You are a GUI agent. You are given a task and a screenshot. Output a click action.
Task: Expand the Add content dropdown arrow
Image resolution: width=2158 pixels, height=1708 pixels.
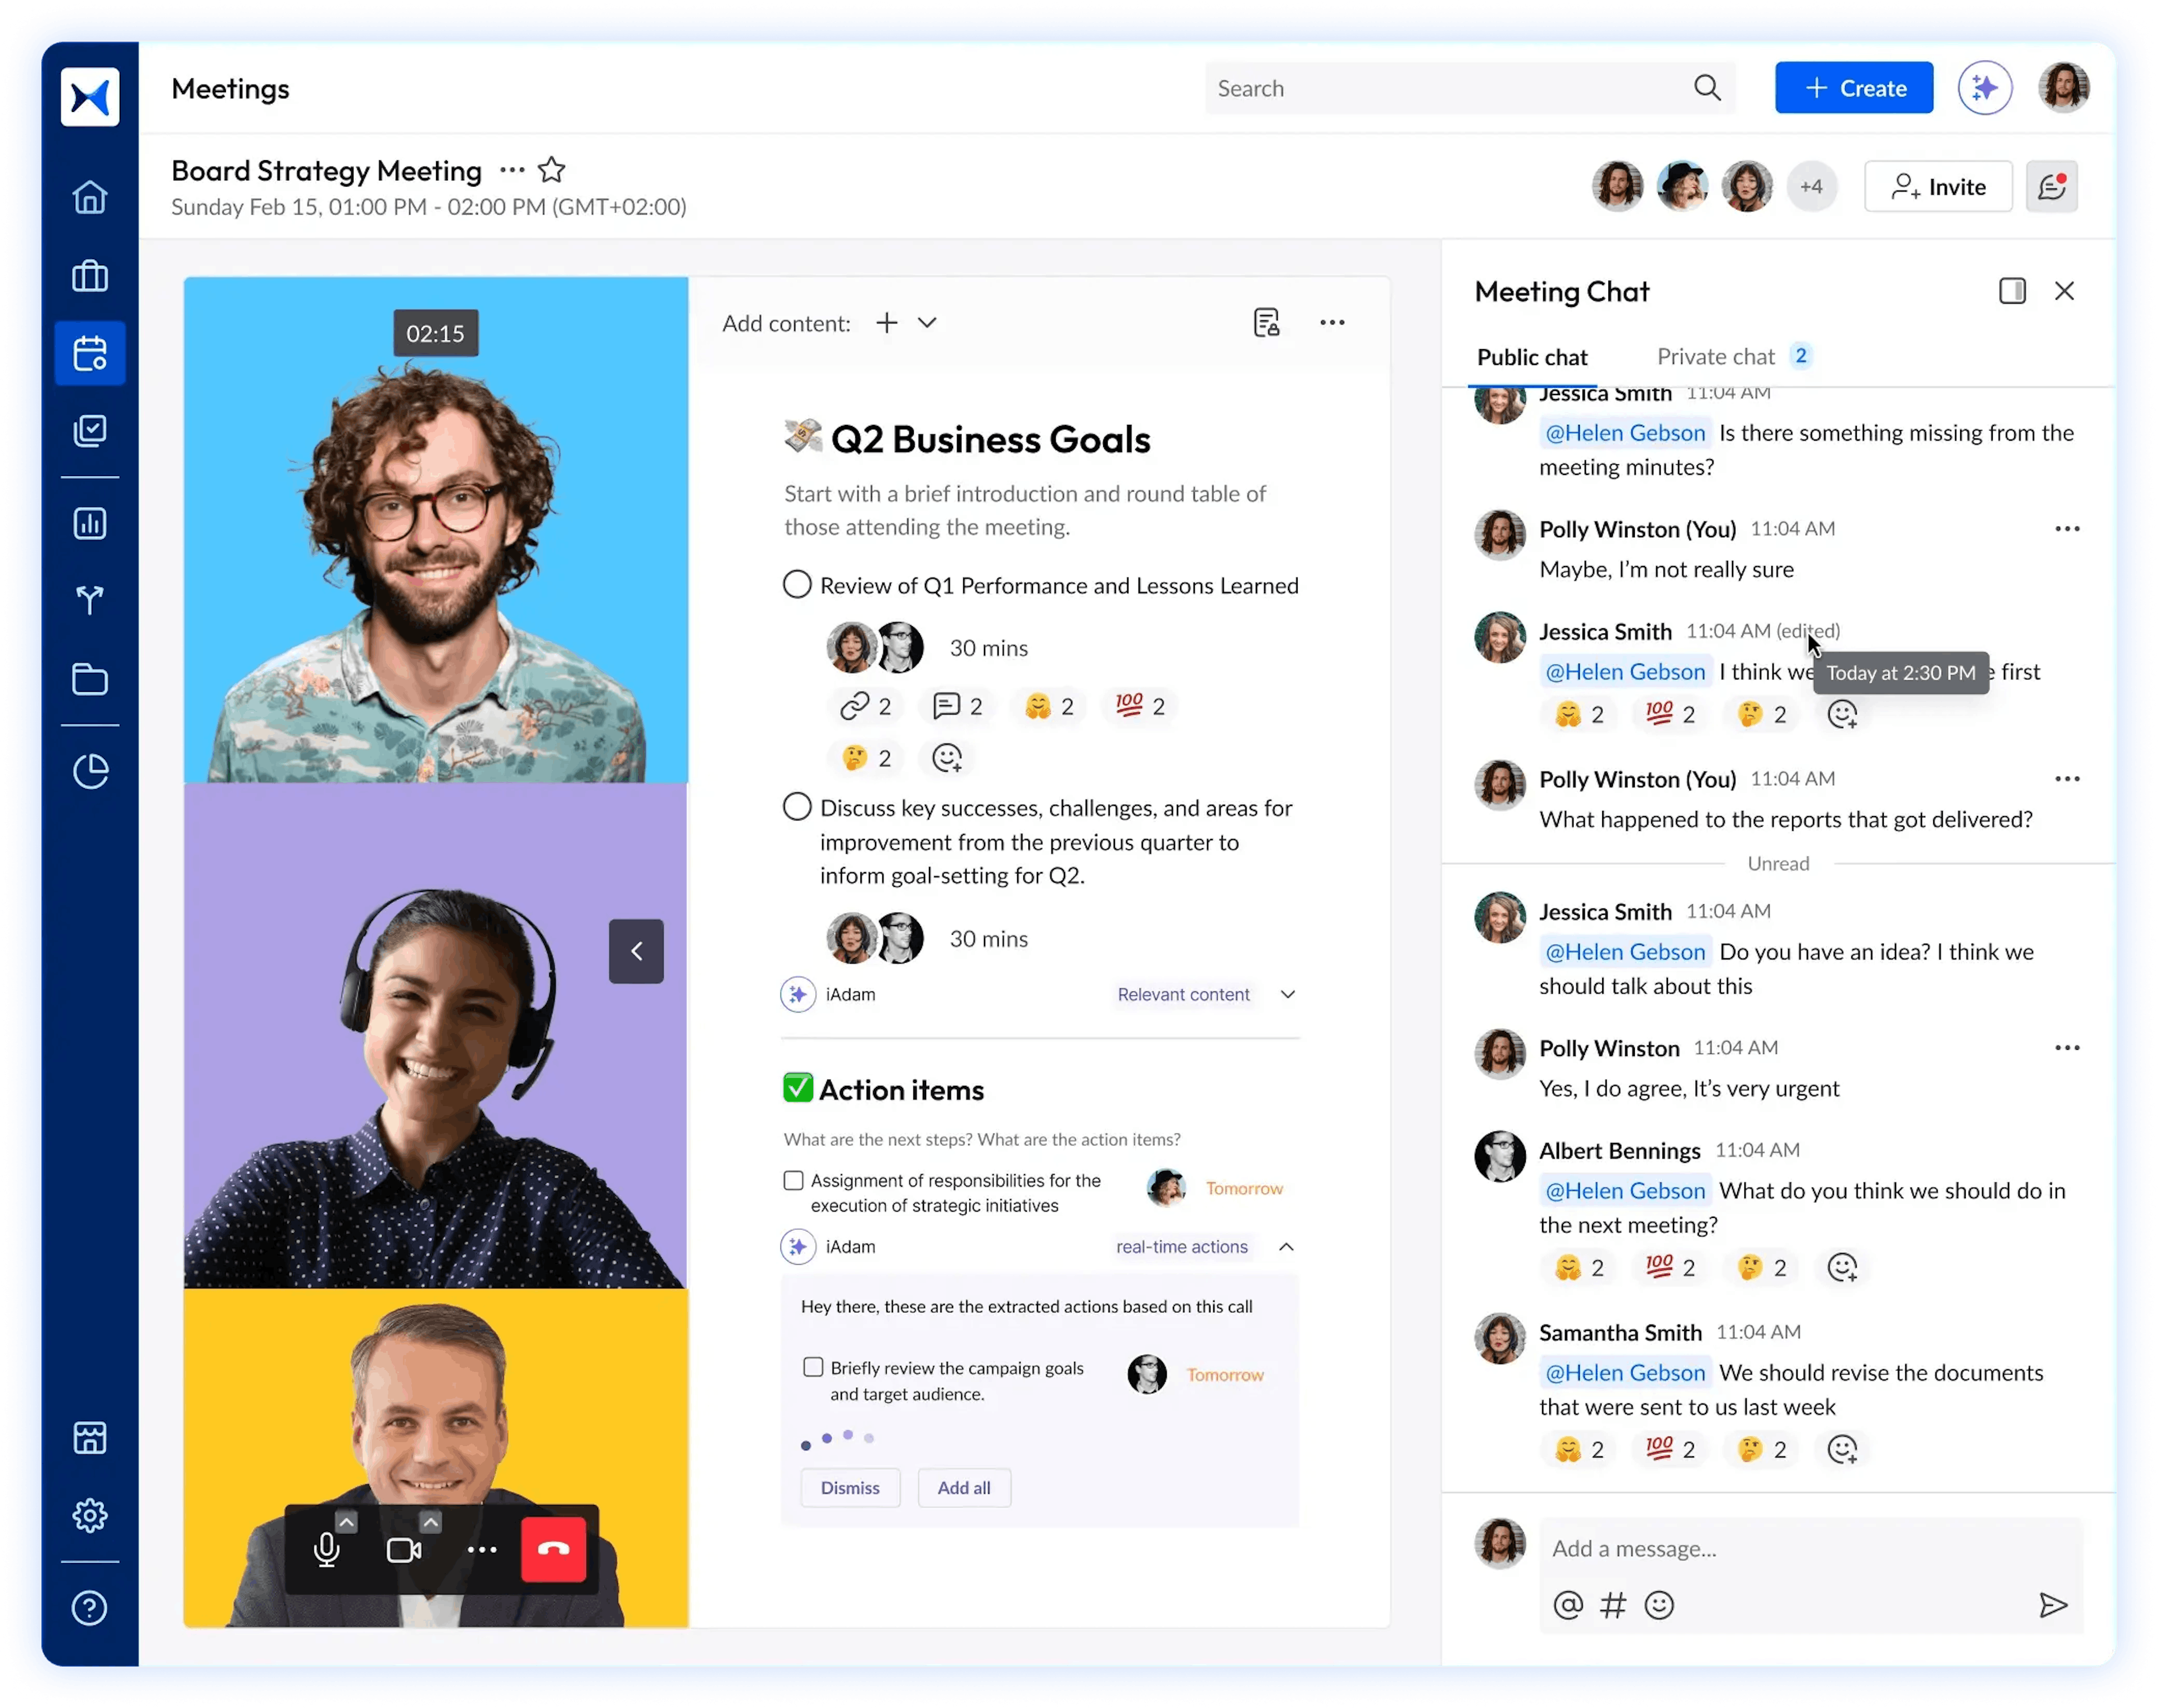tap(927, 323)
